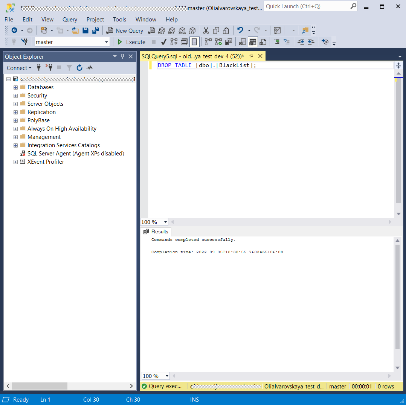Expand the Management folder
Viewport: 406px width, 405px height.
[15, 137]
